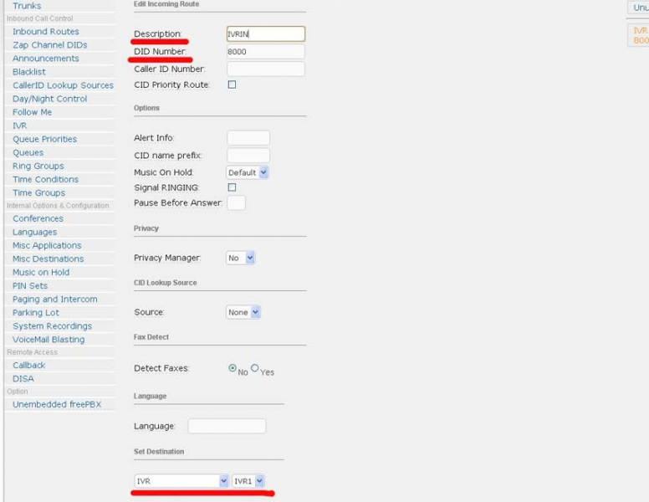The height and width of the screenshot is (502, 649).
Task: Navigate to Unembedded freePBX
Action: [57, 404]
